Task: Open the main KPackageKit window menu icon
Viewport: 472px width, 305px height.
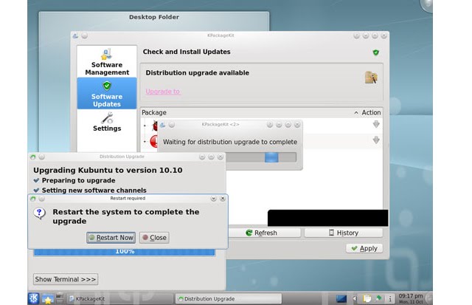Action: coord(75,35)
